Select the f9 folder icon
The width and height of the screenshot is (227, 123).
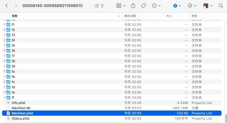(x=8, y=66)
